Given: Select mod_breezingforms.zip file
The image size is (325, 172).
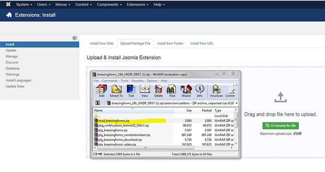Looking at the screenshot, I should coord(164,120).
